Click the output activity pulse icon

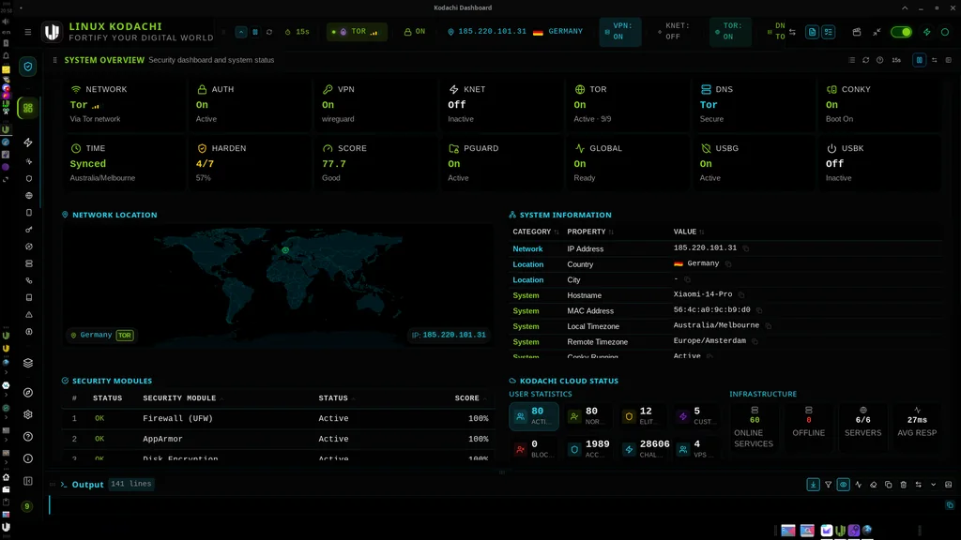[x=858, y=485]
